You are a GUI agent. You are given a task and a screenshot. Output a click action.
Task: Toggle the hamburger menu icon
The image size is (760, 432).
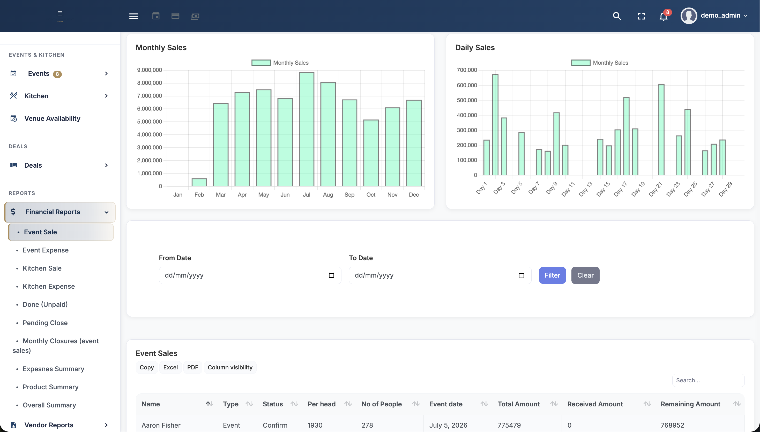(133, 16)
